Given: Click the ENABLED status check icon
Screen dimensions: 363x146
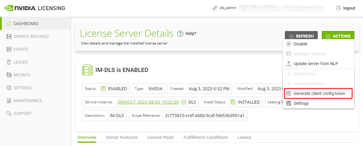Looking at the screenshot, I should point(103,89).
